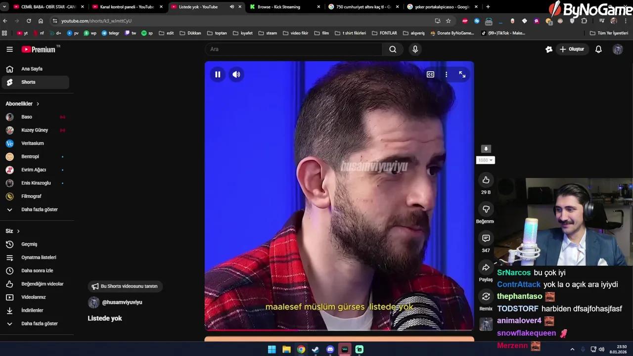Open the YouTube hamburger guide menu
The width and height of the screenshot is (633, 356).
coord(9,49)
